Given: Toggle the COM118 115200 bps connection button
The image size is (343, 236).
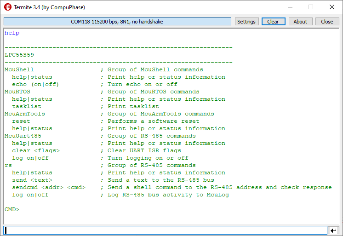Looking at the screenshot, I should 117,22.
